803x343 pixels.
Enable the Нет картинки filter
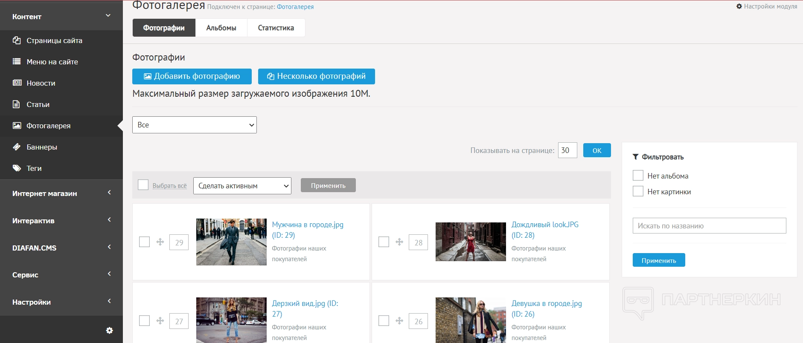[x=638, y=191]
